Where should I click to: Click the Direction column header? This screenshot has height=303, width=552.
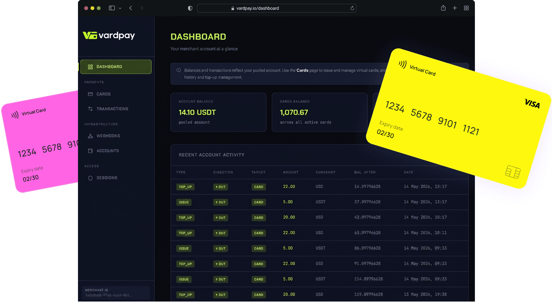point(223,172)
